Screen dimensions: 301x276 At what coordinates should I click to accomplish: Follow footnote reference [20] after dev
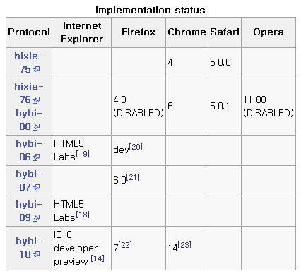click(x=136, y=147)
